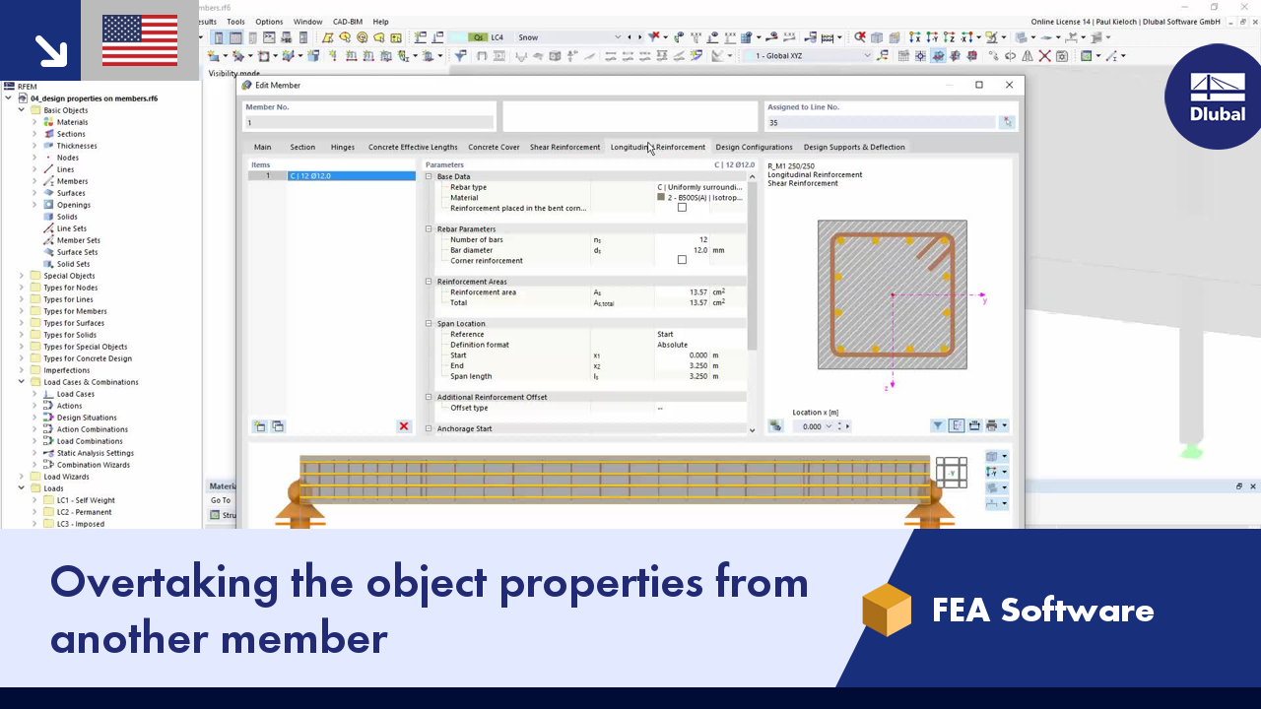Collapse the Load Cases & Combinations folder
This screenshot has width=1261, height=709.
tap(22, 382)
